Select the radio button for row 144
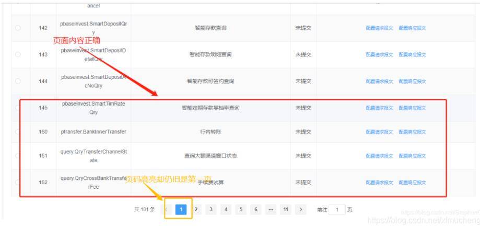 18,81
